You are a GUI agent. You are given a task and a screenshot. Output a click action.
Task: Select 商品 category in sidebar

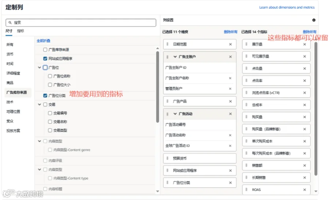(x=10, y=83)
